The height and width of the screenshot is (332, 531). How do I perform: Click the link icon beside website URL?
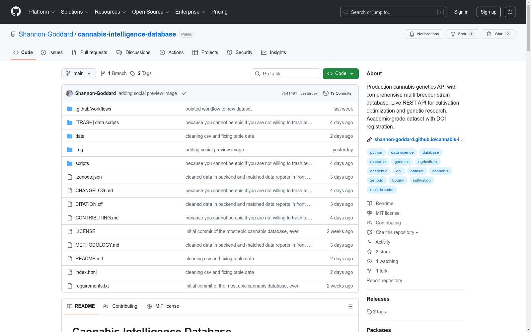click(369, 140)
